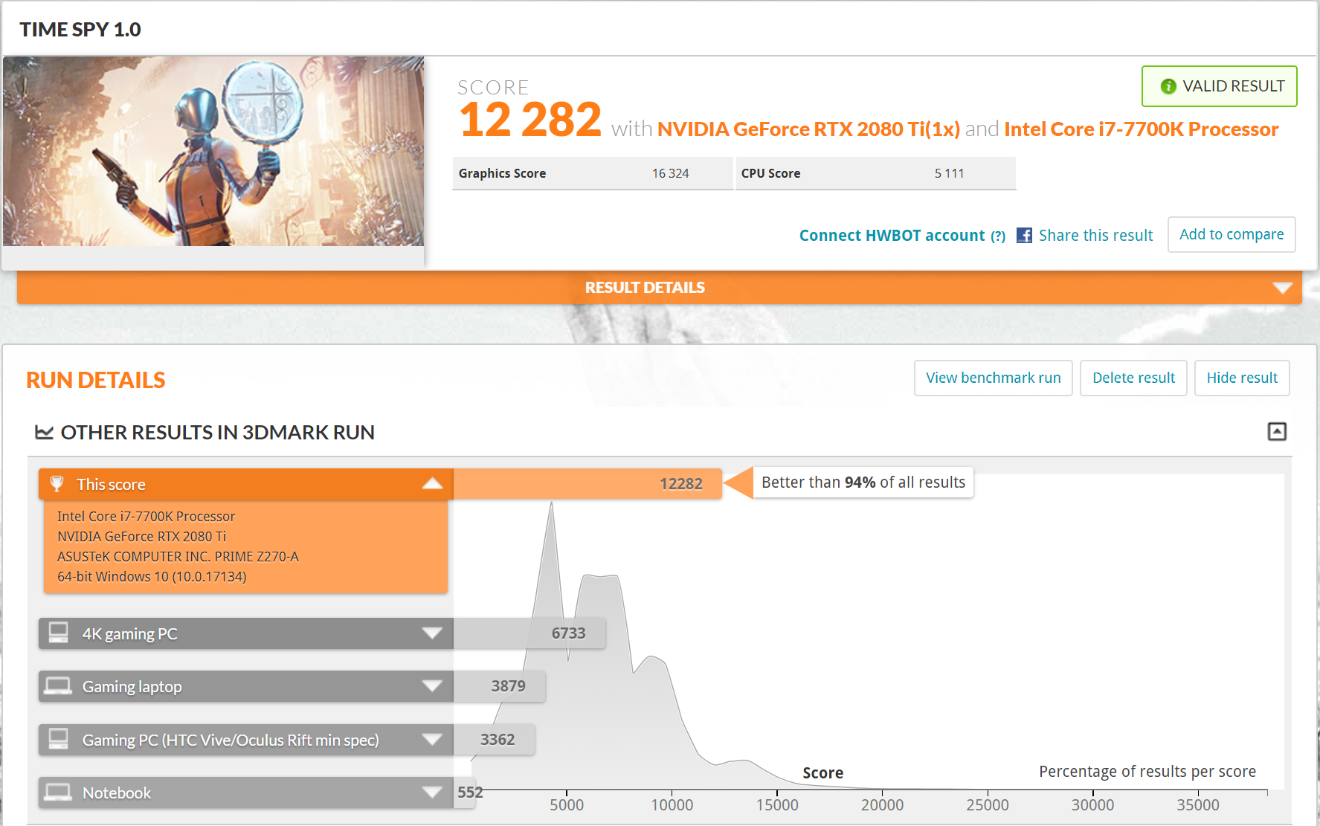Click the 3362 score bar value

(x=498, y=740)
